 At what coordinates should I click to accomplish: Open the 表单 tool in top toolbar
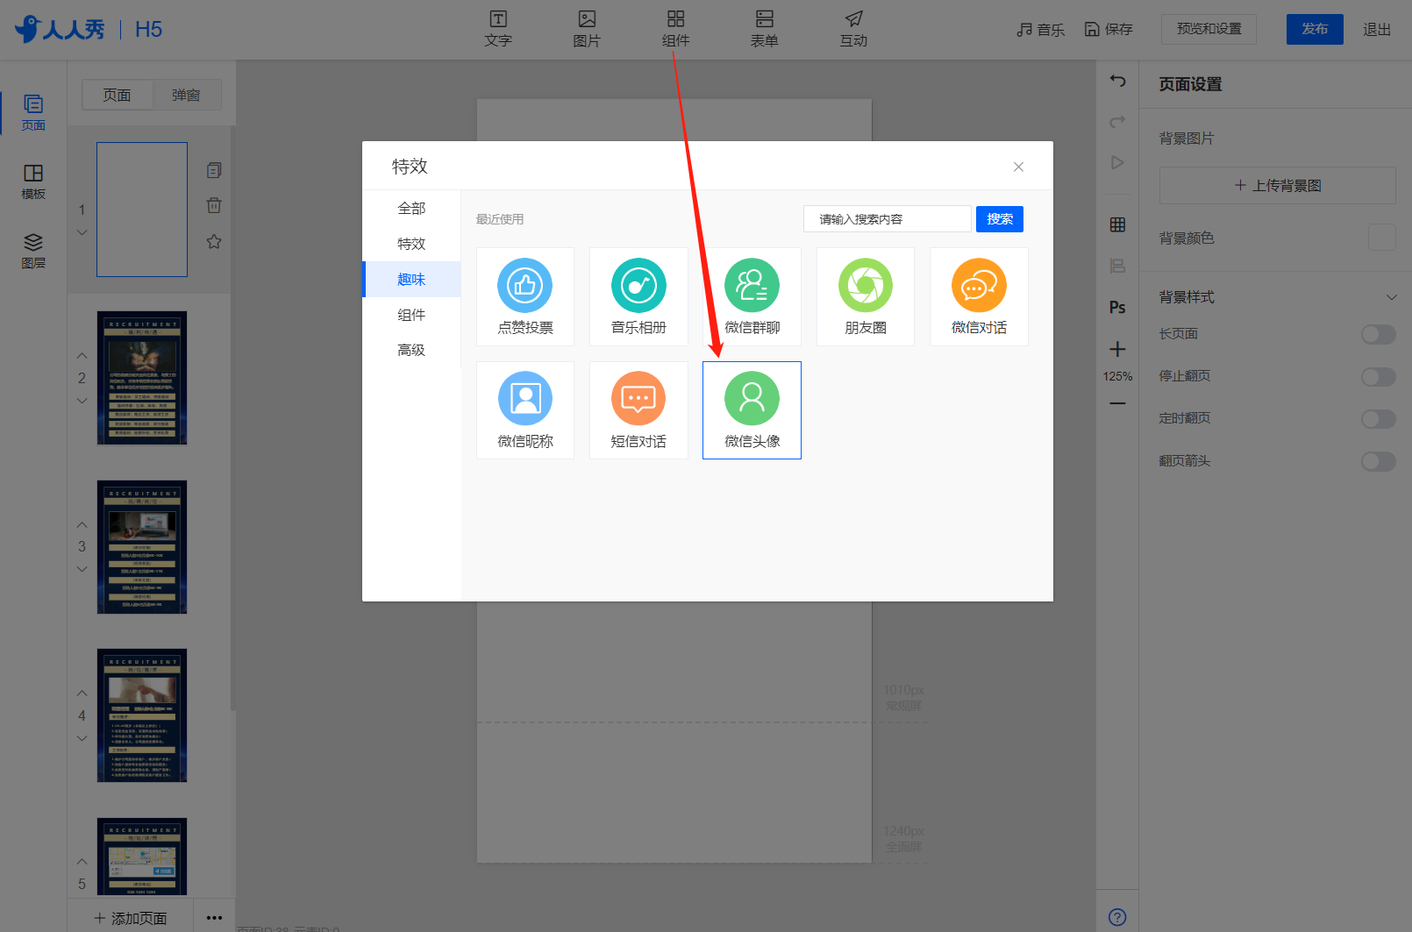pyautogui.click(x=765, y=29)
